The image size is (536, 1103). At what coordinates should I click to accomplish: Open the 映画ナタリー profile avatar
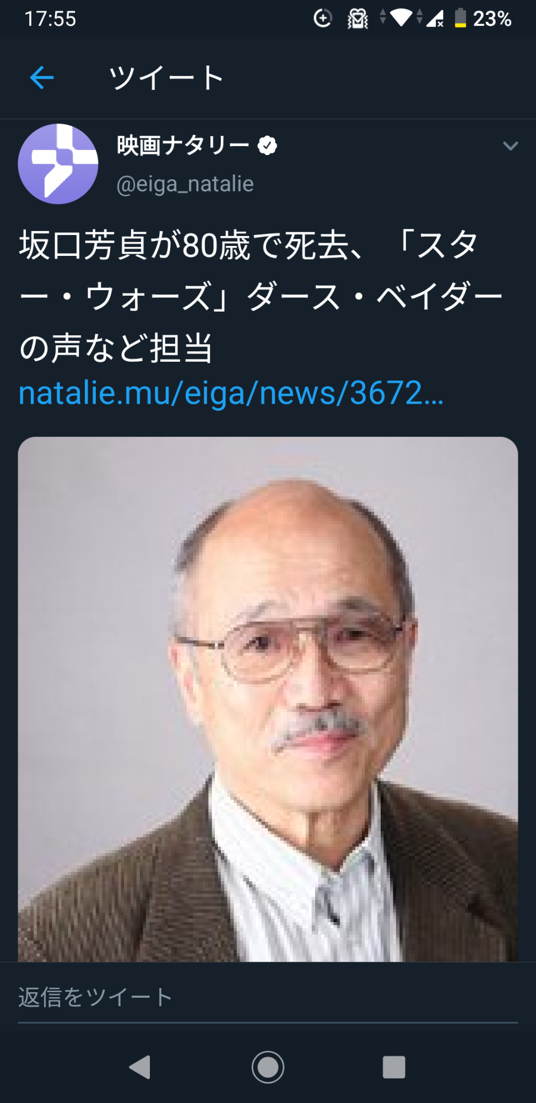point(58,164)
